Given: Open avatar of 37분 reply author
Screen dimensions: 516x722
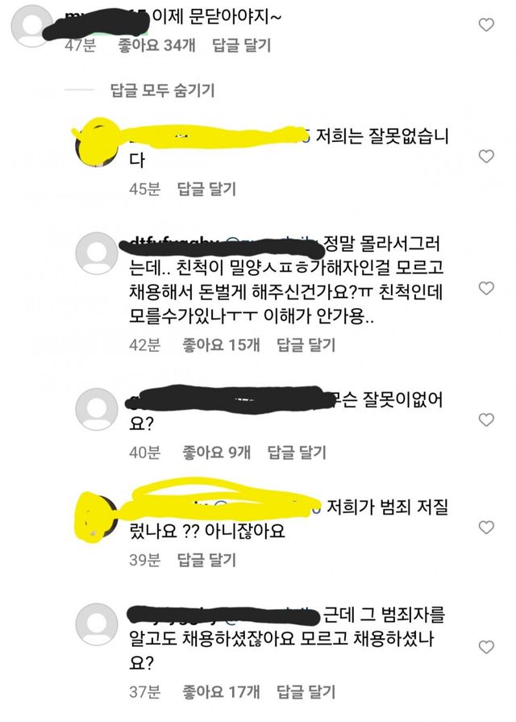Looking at the screenshot, I should [x=97, y=624].
